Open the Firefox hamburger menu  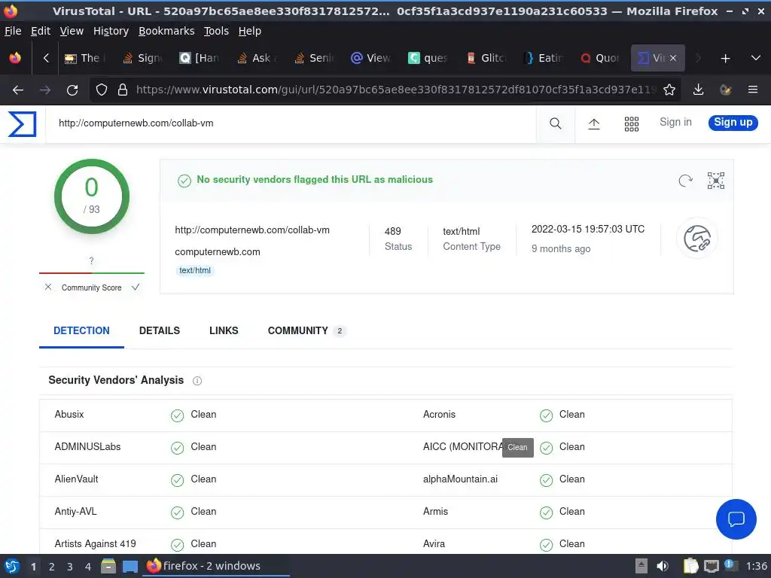pyautogui.click(x=753, y=90)
